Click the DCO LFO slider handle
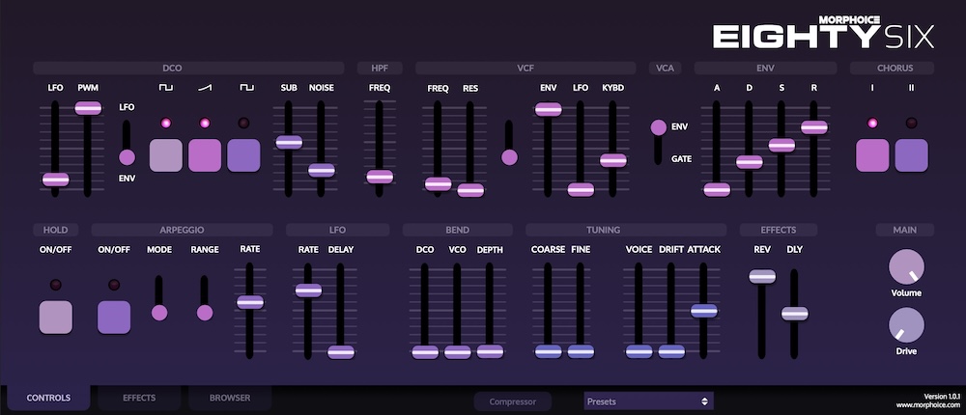Screen dimensions: 966x415 (55, 180)
